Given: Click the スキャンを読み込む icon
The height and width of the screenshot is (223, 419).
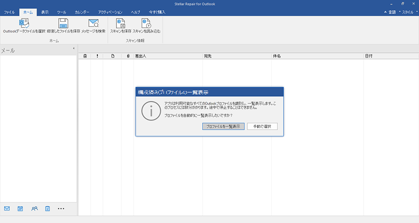Looking at the screenshot, I should 147,23.
